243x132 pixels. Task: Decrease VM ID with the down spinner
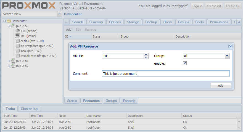(x=146, y=57)
